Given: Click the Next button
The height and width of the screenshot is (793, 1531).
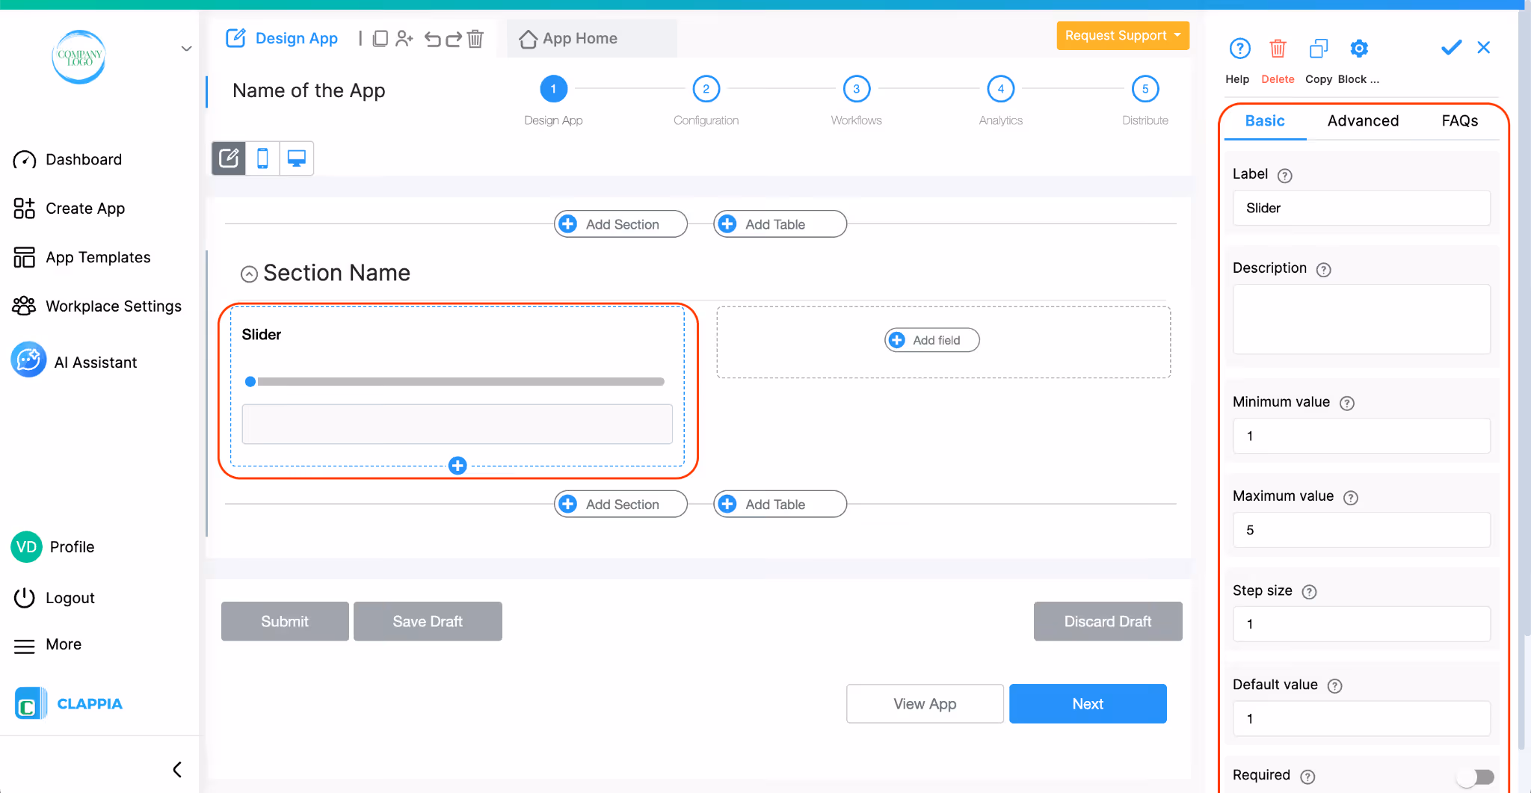Looking at the screenshot, I should coord(1088,703).
